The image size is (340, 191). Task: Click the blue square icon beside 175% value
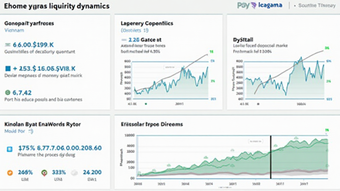tap(9, 148)
